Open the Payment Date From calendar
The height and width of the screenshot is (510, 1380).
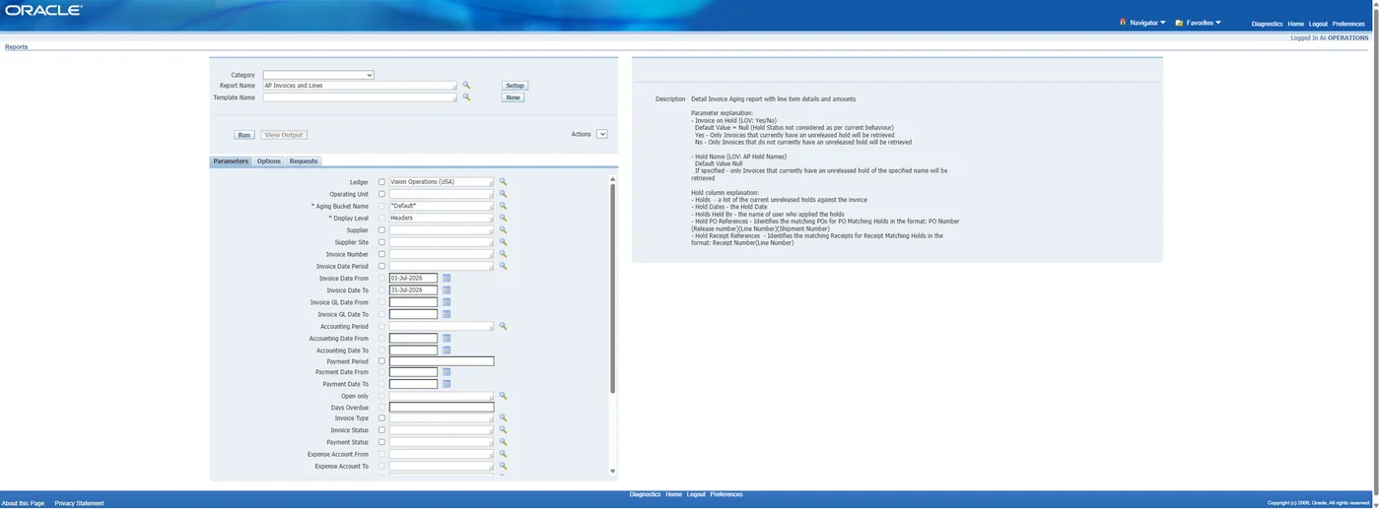pyautogui.click(x=447, y=372)
